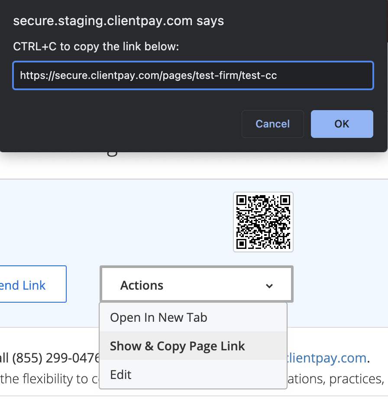The height and width of the screenshot is (418, 388).
Task: Click the QR code image
Action: 263,222
